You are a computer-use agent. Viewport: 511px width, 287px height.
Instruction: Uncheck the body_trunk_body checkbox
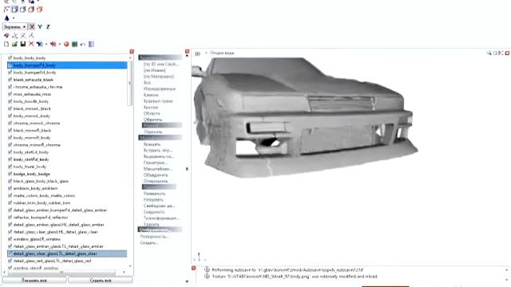(x=10, y=167)
